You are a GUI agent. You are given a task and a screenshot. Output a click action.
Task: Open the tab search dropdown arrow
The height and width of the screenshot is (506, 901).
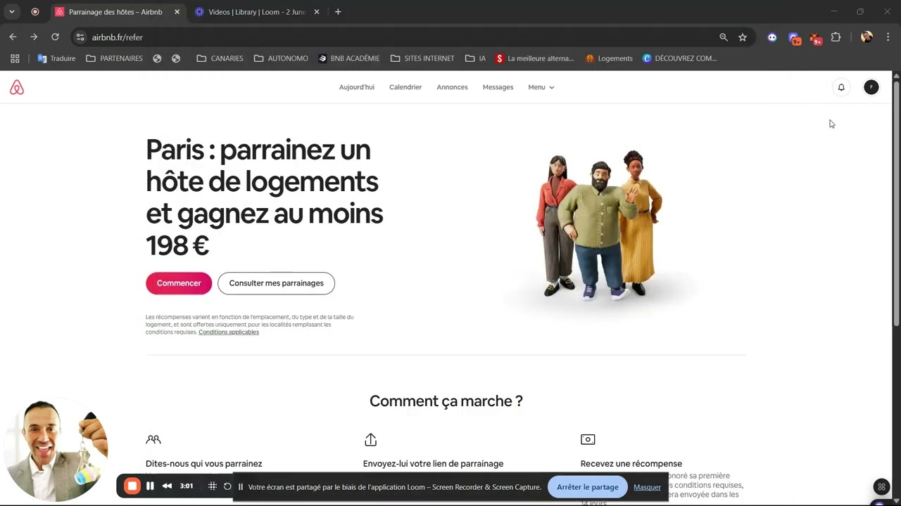12,12
